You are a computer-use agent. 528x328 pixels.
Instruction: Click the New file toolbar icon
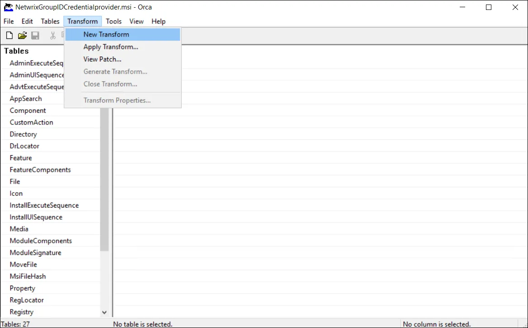tap(9, 35)
